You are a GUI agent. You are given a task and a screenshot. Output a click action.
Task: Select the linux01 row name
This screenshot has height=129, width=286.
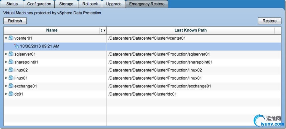[x=21, y=78]
